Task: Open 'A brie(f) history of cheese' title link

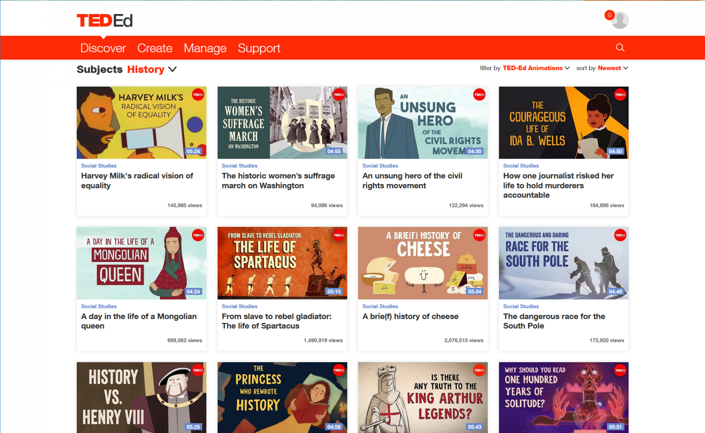Action: pyautogui.click(x=410, y=316)
